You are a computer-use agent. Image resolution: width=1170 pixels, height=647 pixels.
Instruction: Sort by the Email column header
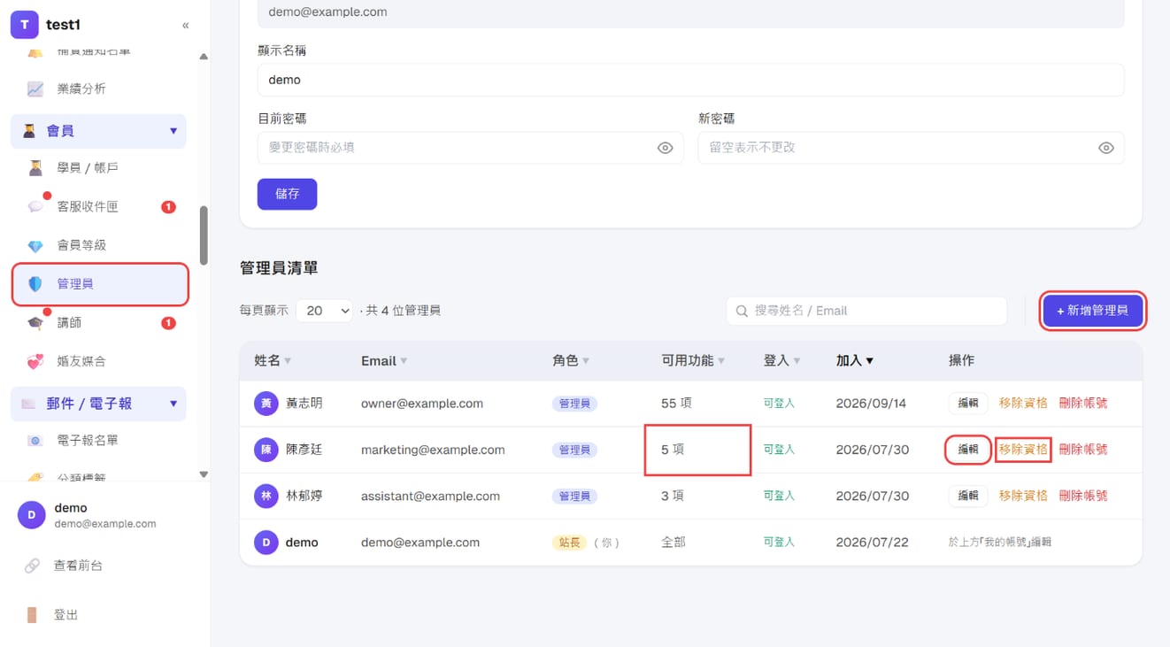[384, 360]
